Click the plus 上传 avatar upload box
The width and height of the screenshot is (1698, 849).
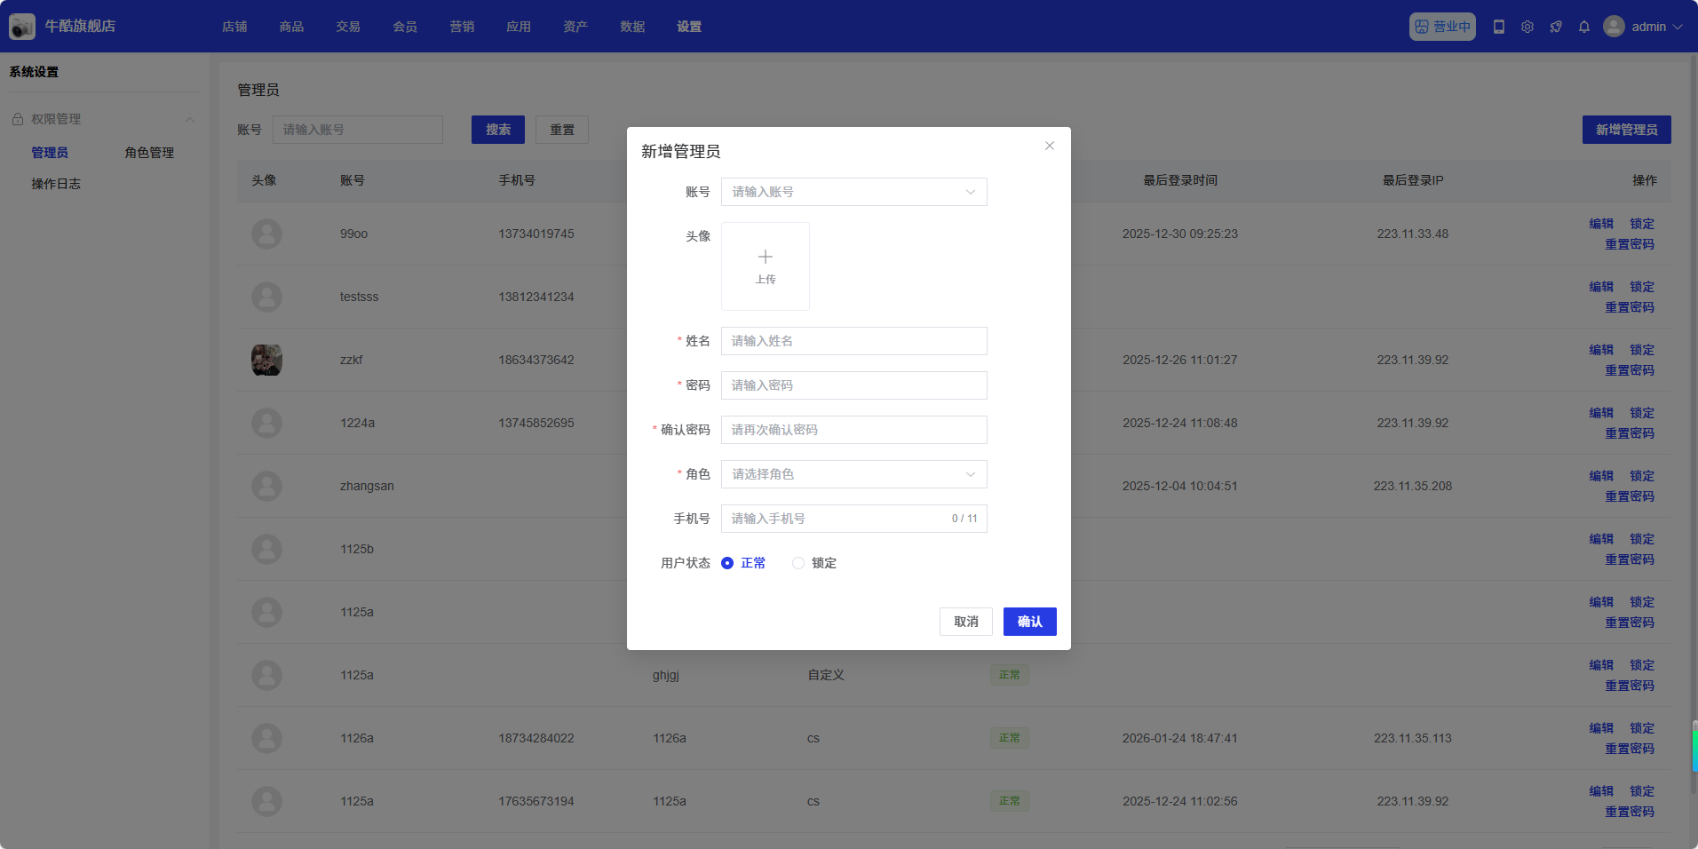(766, 266)
